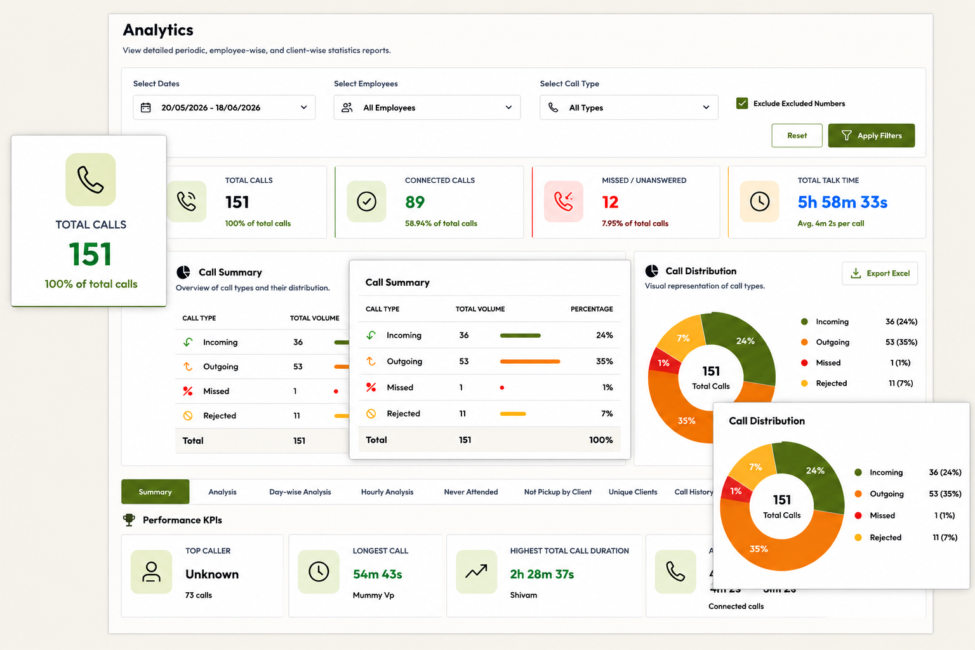This screenshot has width=975, height=650.
Task: Select the Hourly Analysis tab
Action: click(387, 492)
